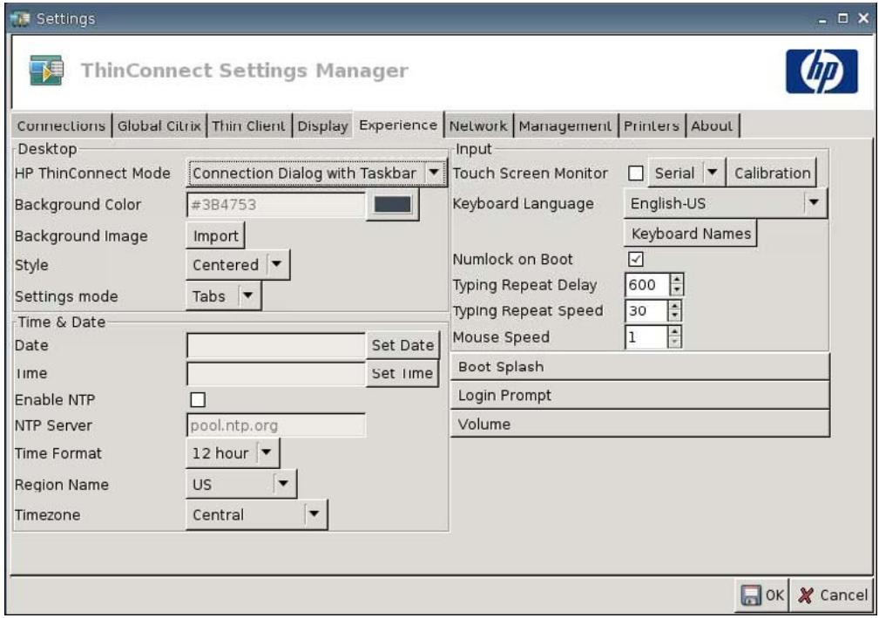The height and width of the screenshot is (618, 879).
Task: Switch to the Management tab
Action: pyautogui.click(x=565, y=126)
